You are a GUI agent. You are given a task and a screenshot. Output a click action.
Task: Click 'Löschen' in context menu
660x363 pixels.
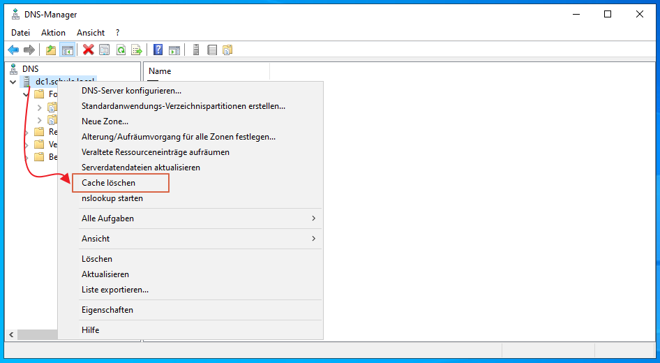click(190, 259)
